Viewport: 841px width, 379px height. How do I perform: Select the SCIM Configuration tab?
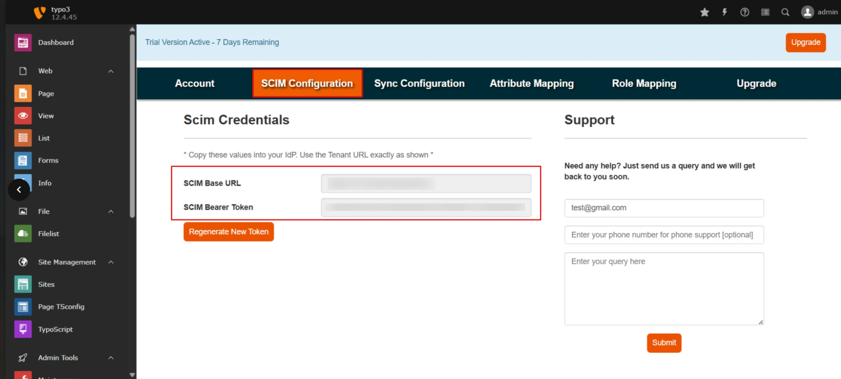[307, 83]
